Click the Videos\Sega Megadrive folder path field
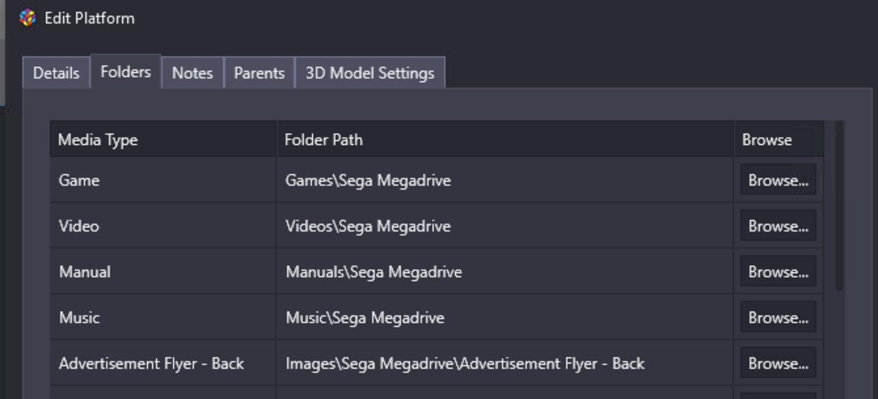 tap(505, 226)
